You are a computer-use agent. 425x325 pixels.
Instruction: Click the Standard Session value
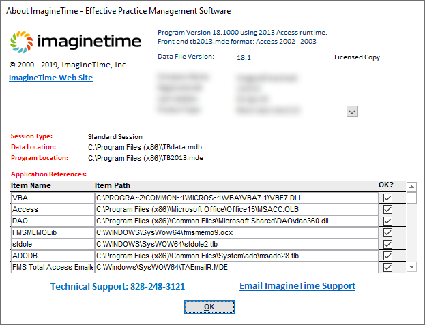[x=115, y=137]
